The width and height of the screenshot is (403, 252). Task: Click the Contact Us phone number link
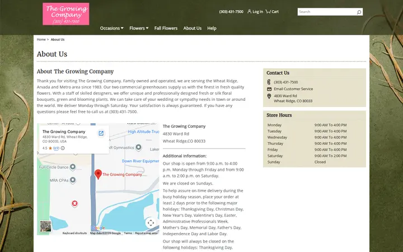pyautogui.click(x=286, y=82)
